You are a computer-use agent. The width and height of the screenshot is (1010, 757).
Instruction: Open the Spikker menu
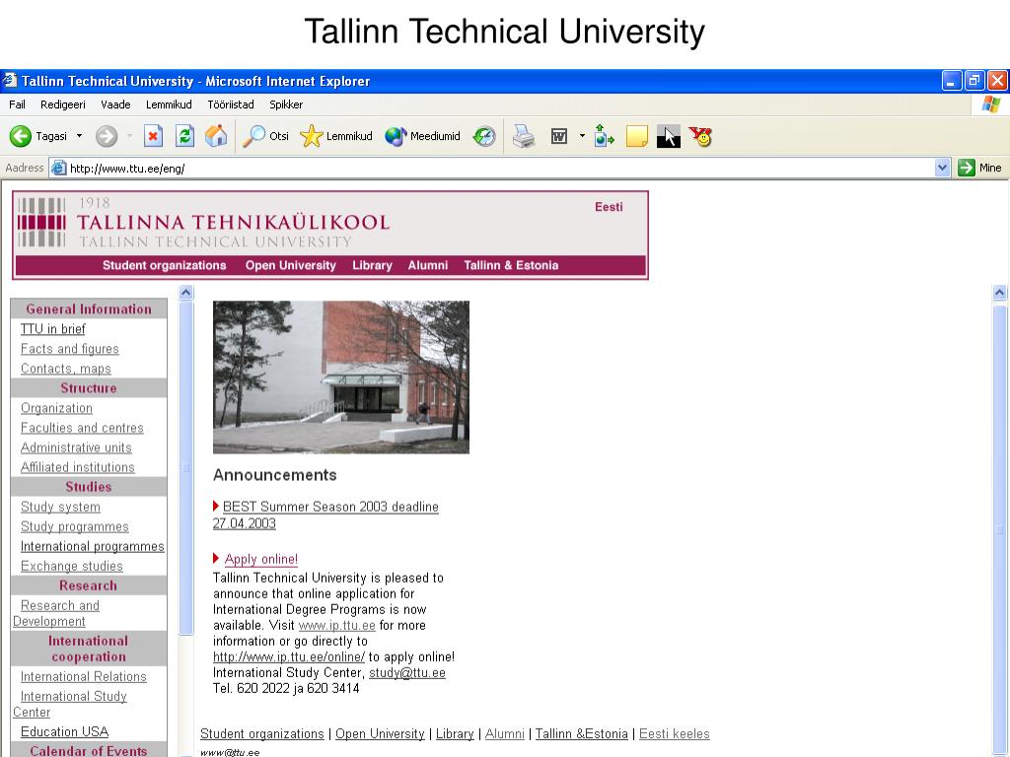pyautogui.click(x=286, y=104)
